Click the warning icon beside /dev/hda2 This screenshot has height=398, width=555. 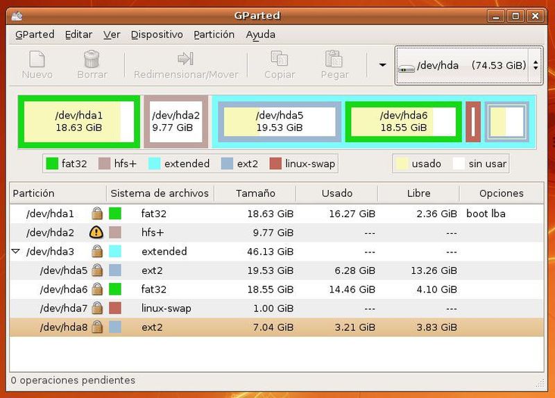(x=96, y=233)
